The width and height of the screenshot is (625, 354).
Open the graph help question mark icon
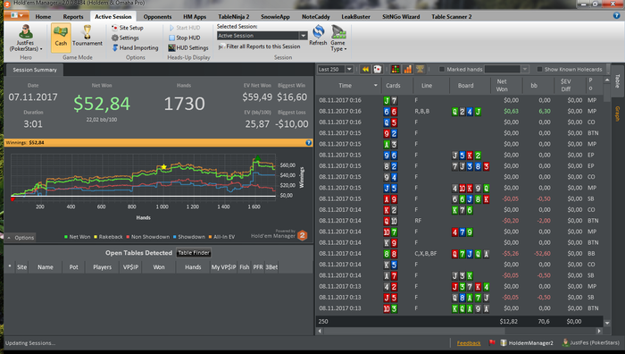click(x=309, y=142)
